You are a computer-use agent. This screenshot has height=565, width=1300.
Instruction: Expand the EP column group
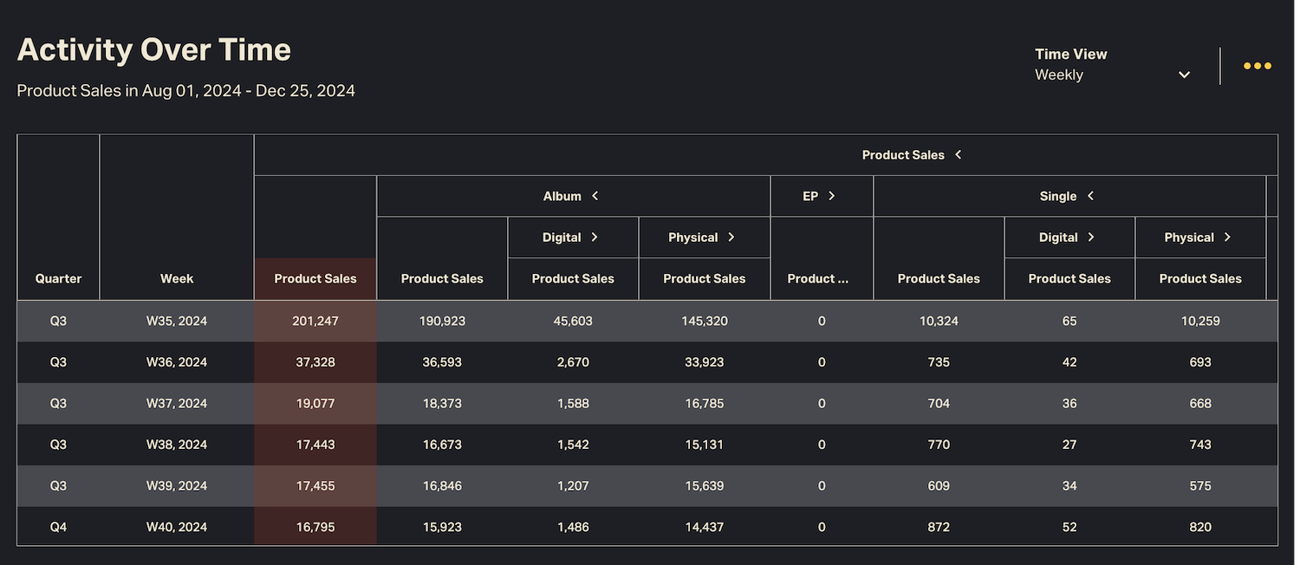click(x=831, y=196)
